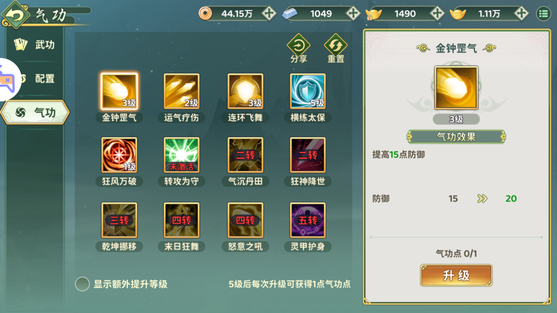Select the 狂风万破 skill icon
557x313 pixels.
(x=119, y=155)
